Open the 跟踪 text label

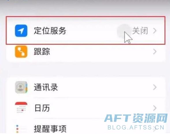click(x=42, y=51)
